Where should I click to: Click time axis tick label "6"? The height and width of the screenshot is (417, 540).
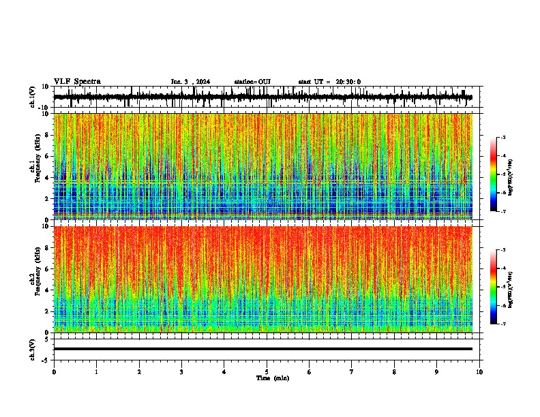pyautogui.click(x=310, y=372)
